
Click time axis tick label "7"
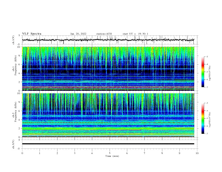[x=145, y=153]
